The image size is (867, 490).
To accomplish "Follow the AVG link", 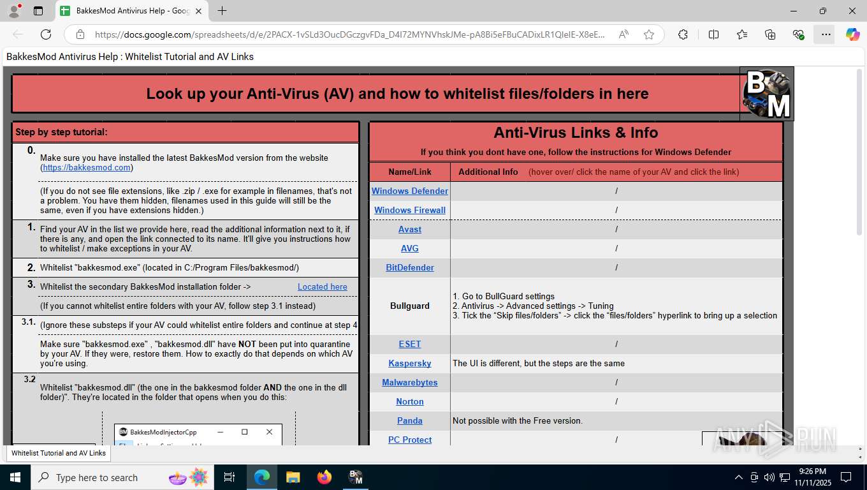I will pos(410,248).
